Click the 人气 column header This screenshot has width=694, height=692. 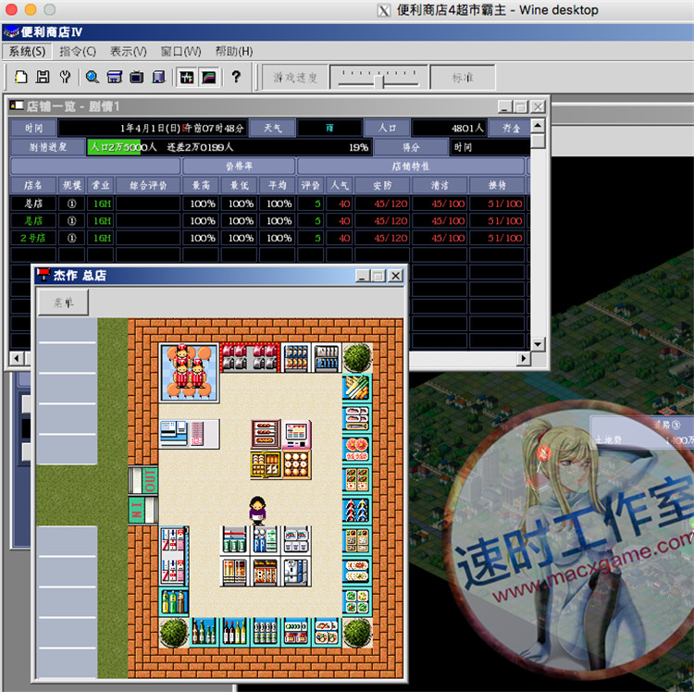coord(340,185)
